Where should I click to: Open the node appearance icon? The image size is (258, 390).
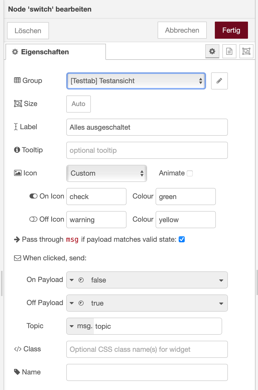[246, 51]
